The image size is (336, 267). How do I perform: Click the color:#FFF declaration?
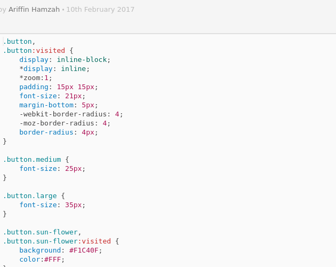coord(42,260)
